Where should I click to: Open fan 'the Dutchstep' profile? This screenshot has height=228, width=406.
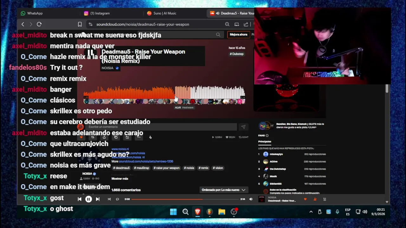point(278,169)
